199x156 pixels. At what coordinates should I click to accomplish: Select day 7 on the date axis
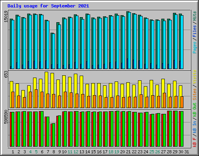click(x=48, y=152)
